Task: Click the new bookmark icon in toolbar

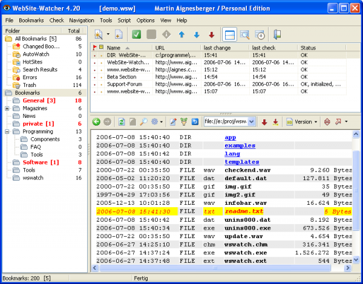Action: [x=119, y=35]
